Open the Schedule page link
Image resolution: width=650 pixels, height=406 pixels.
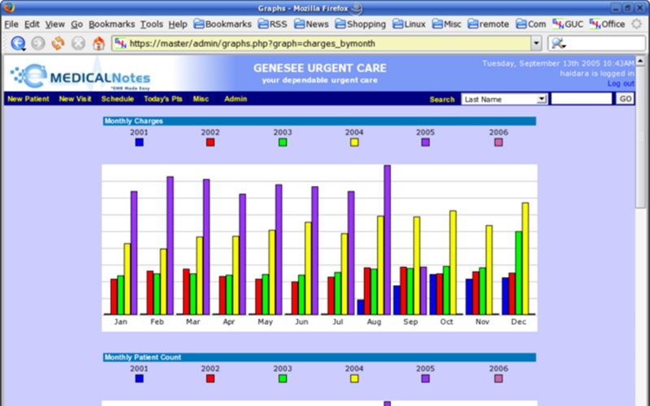coord(117,98)
